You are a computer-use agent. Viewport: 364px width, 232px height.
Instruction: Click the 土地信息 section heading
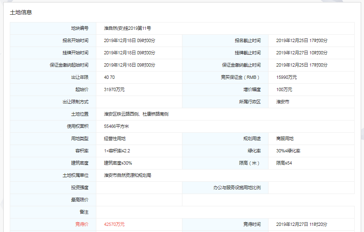tap(21, 12)
